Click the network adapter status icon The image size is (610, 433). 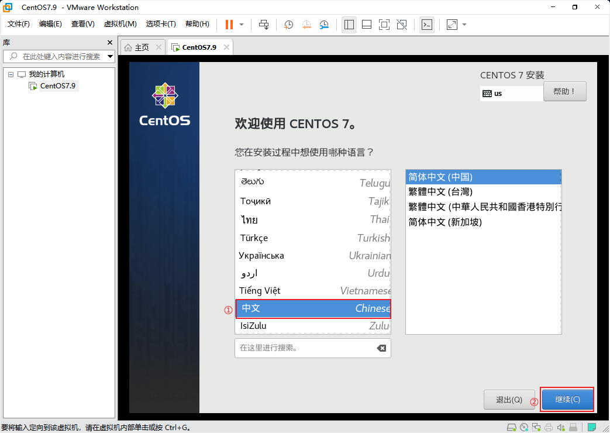[x=536, y=428]
